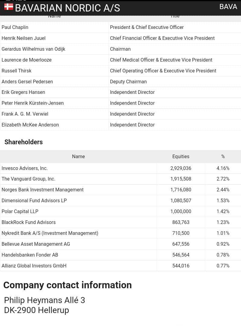Sort shareholders by Name column header

(x=78, y=156)
